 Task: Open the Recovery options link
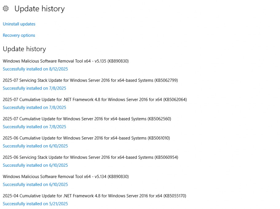tap(19, 35)
